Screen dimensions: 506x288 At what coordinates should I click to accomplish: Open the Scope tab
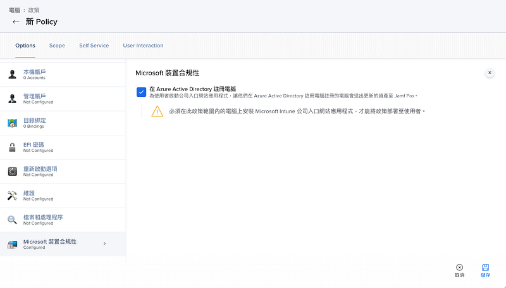[57, 46]
